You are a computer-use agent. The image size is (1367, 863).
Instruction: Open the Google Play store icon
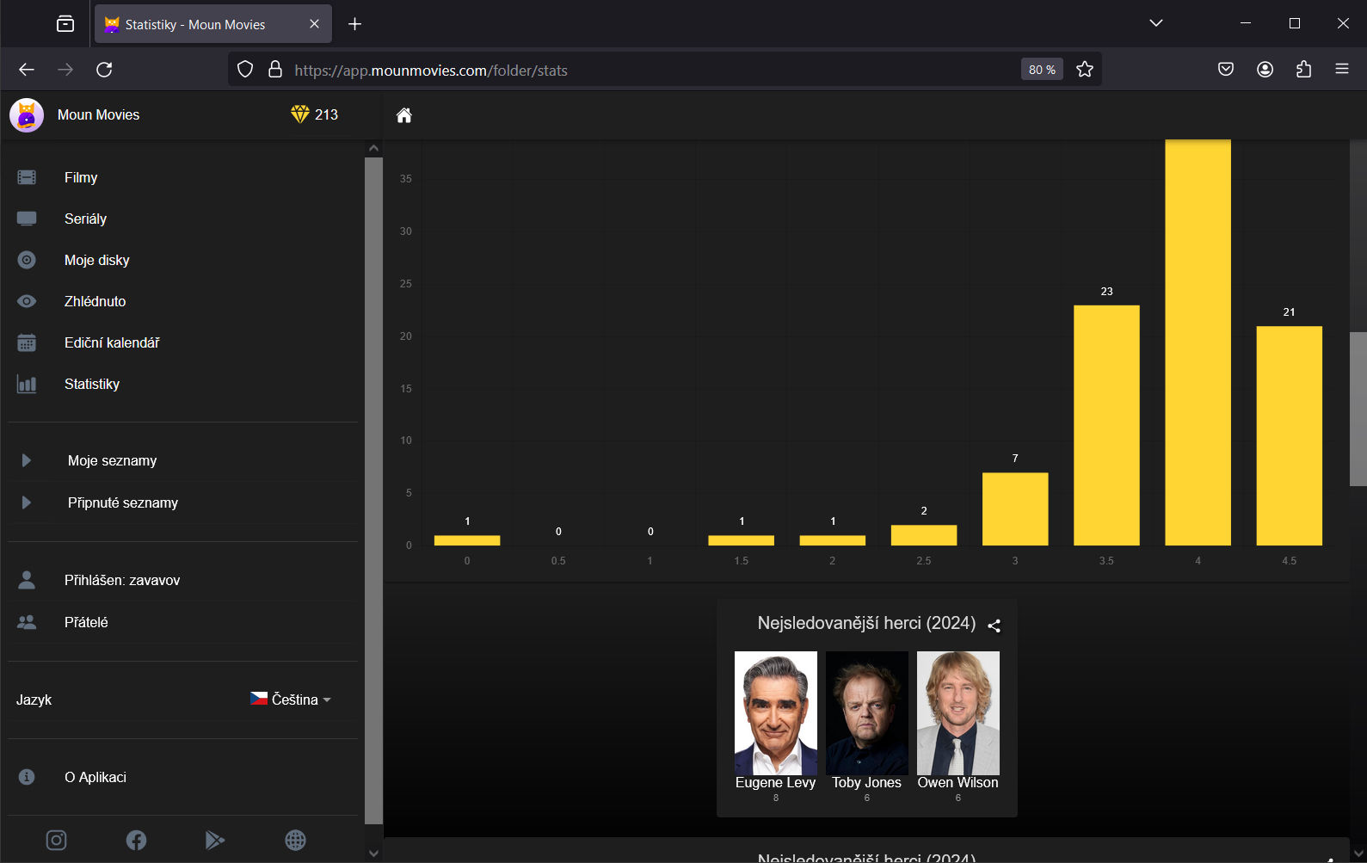pyautogui.click(x=215, y=840)
